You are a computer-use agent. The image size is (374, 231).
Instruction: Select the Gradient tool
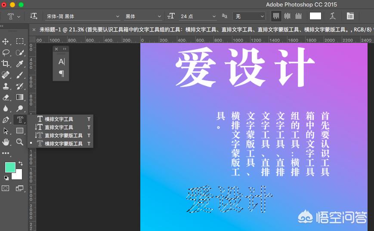click(x=20, y=97)
